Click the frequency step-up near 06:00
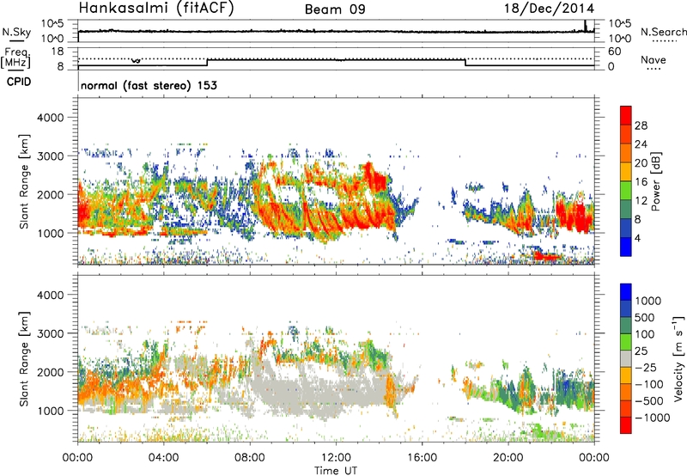 207,63
